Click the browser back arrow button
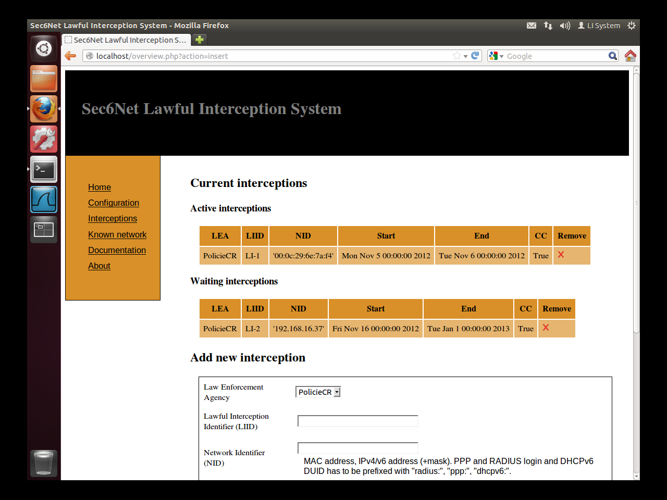 point(70,56)
